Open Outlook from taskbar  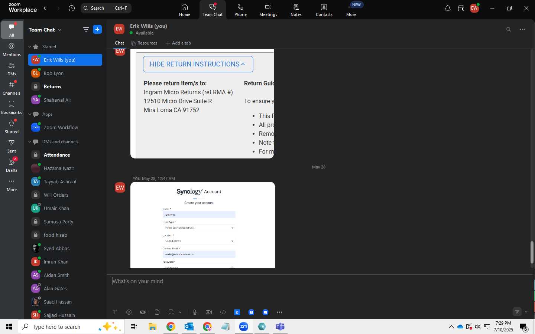point(189,327)
